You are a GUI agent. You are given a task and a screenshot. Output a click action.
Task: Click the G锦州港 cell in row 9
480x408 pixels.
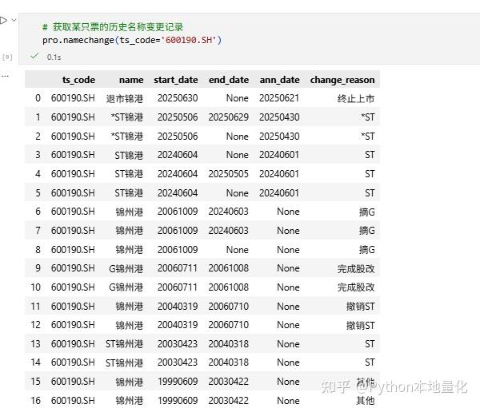[126, 268]
